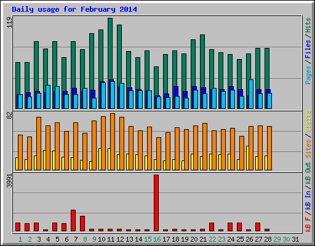315x246 pixels.
Task: Click the orange sites bar for day 28
Action: [269, 148]
